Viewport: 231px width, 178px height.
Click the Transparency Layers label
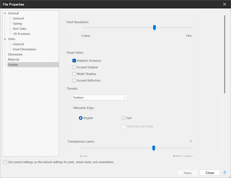81,141
